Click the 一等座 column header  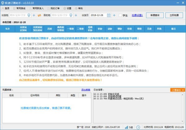[70, 29]
